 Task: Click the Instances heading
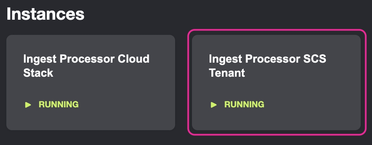coord(45,14)
